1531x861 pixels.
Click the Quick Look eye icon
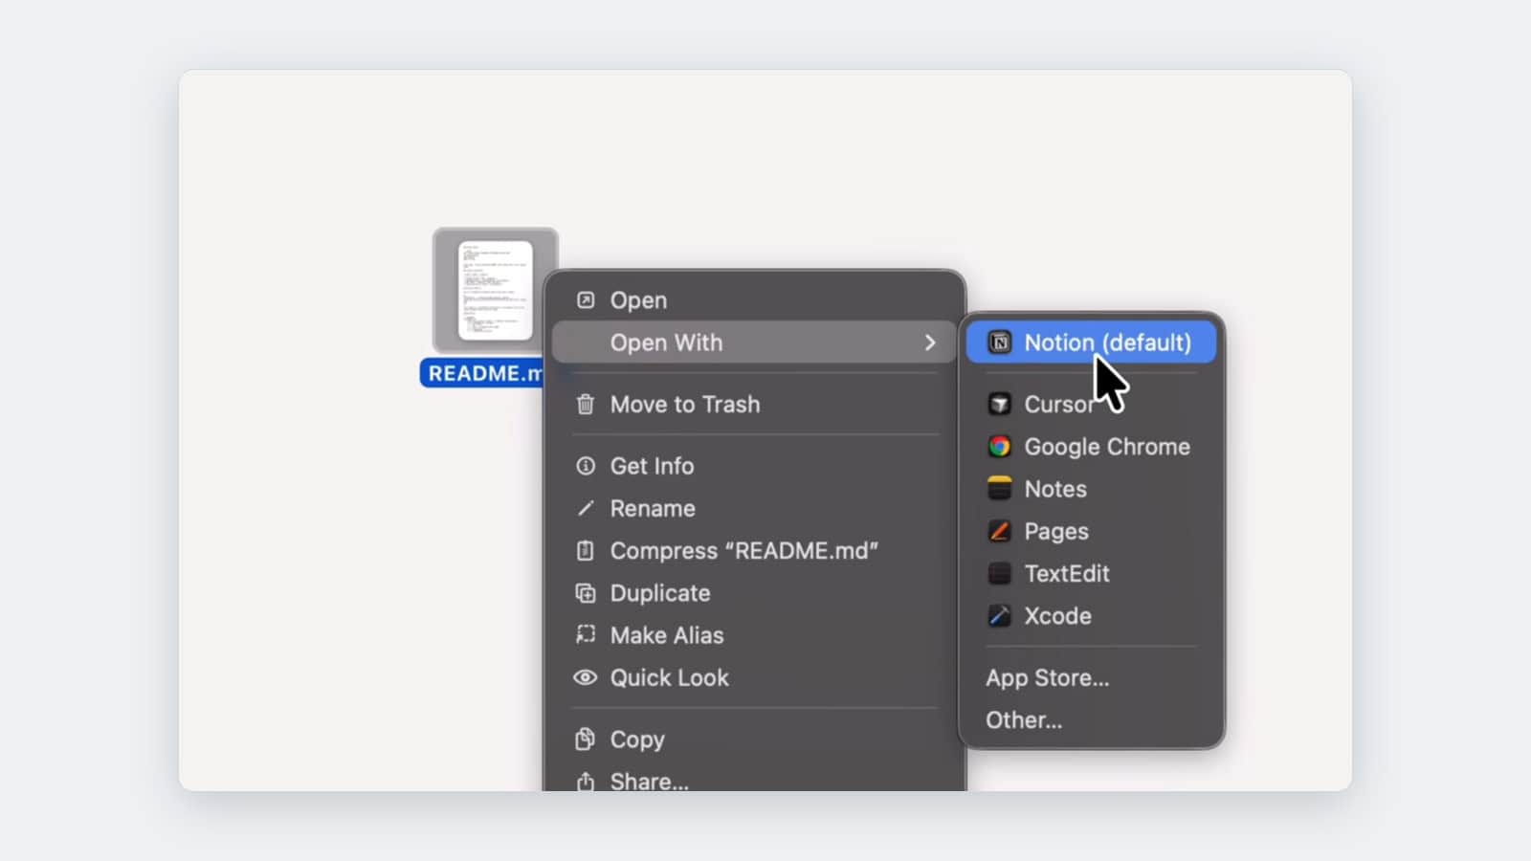[x=586, y=677]
